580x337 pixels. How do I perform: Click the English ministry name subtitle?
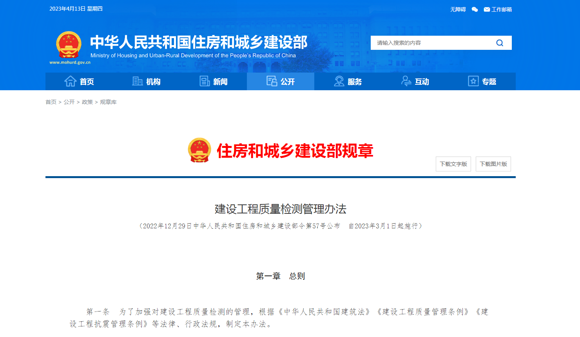193,55
